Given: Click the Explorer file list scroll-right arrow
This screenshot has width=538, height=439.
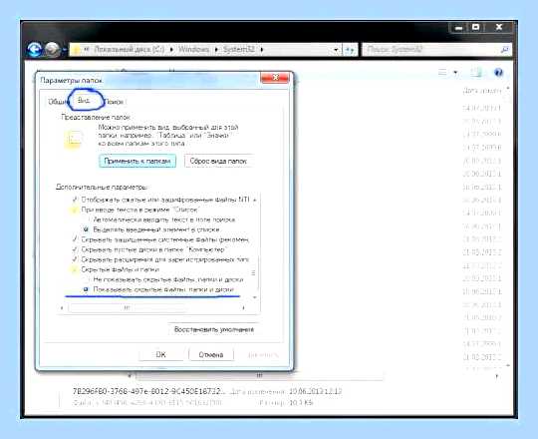Looking at the screenshot, I should (497, 376).
